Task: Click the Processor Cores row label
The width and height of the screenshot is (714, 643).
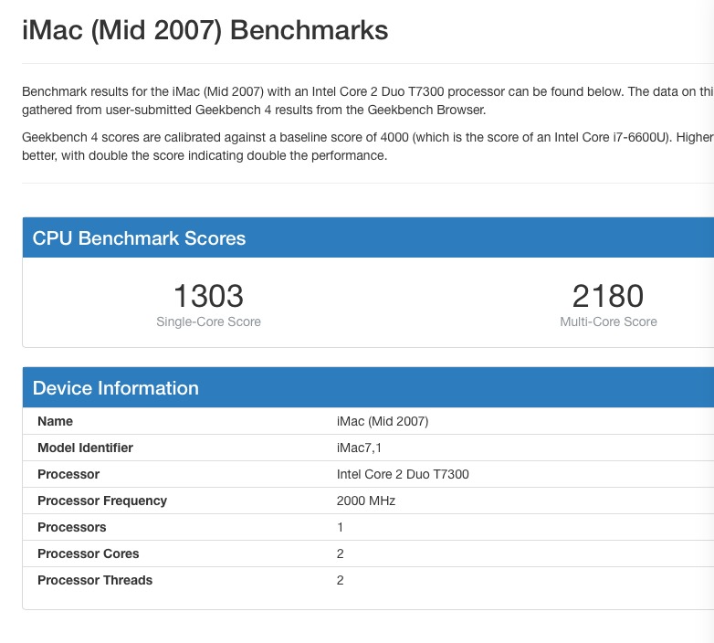Action: pos(89,553)
